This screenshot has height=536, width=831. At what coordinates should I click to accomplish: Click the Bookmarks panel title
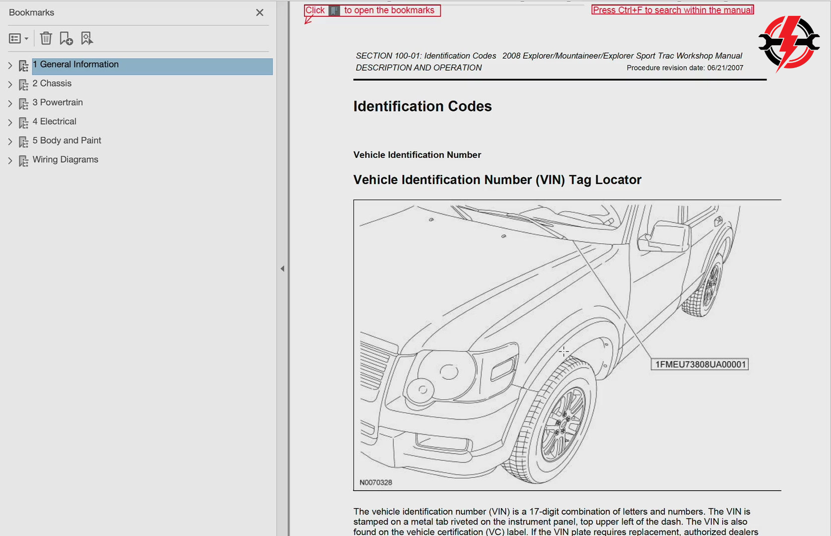click(x=31, y=12)
